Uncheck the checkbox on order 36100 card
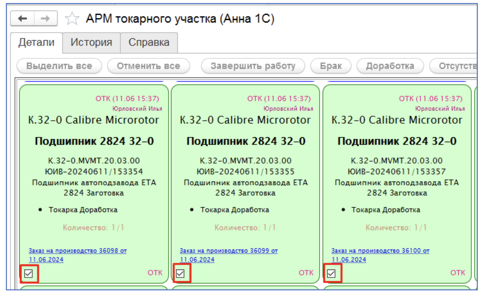482x297 pixels. (331, 273)
